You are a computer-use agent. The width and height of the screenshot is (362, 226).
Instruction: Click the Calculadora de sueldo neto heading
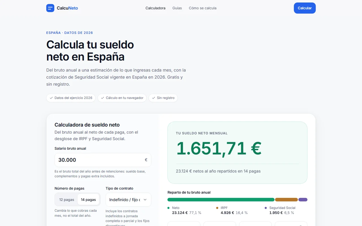[87, 125]
